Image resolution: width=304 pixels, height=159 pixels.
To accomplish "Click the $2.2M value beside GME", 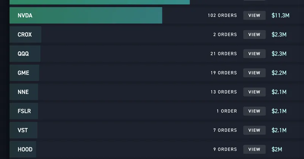I will click(x=279, y=73).
